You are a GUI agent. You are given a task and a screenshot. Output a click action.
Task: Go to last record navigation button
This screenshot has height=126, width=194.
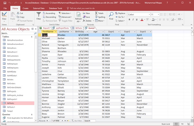click(65, 121)
